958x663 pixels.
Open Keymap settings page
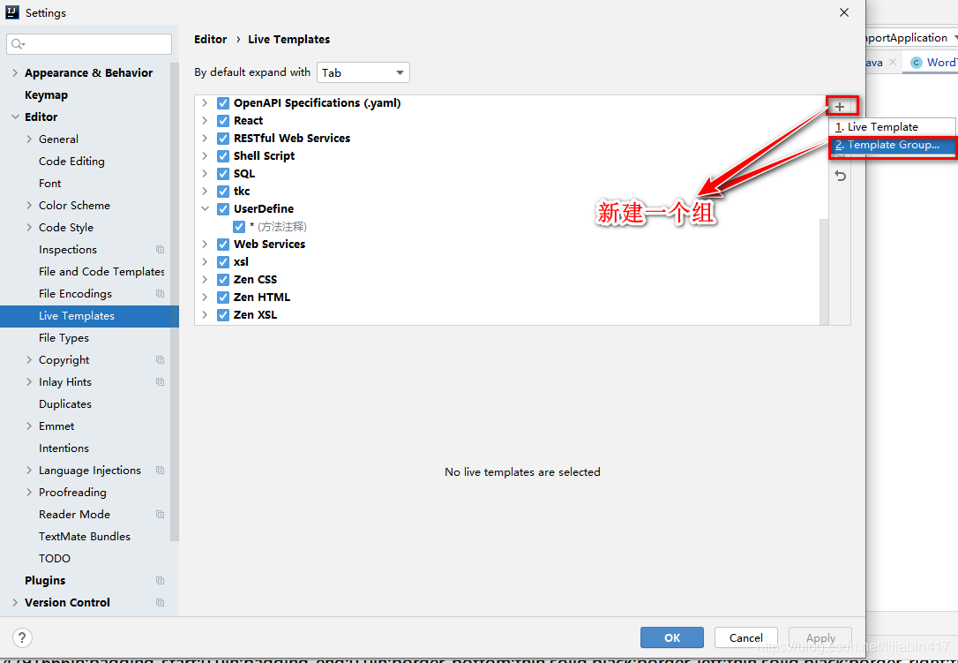[46, 94]
